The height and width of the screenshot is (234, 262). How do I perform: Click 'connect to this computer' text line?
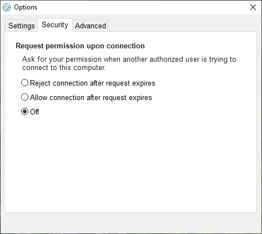tap(64, 68)
